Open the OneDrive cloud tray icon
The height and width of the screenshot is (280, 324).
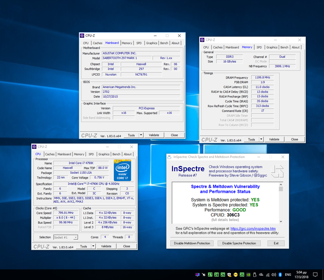pyautogui.click(x=261, y=275)
